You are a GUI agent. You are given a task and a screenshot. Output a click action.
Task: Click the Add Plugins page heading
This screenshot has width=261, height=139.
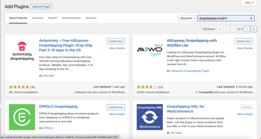coord(17,7)
